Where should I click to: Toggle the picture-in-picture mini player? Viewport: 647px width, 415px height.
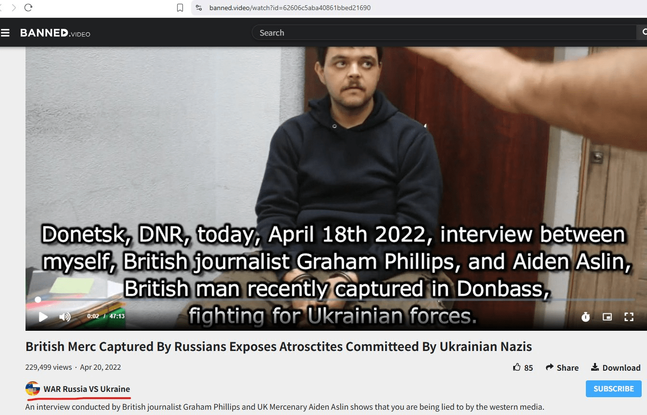click(x=607, y=316)
